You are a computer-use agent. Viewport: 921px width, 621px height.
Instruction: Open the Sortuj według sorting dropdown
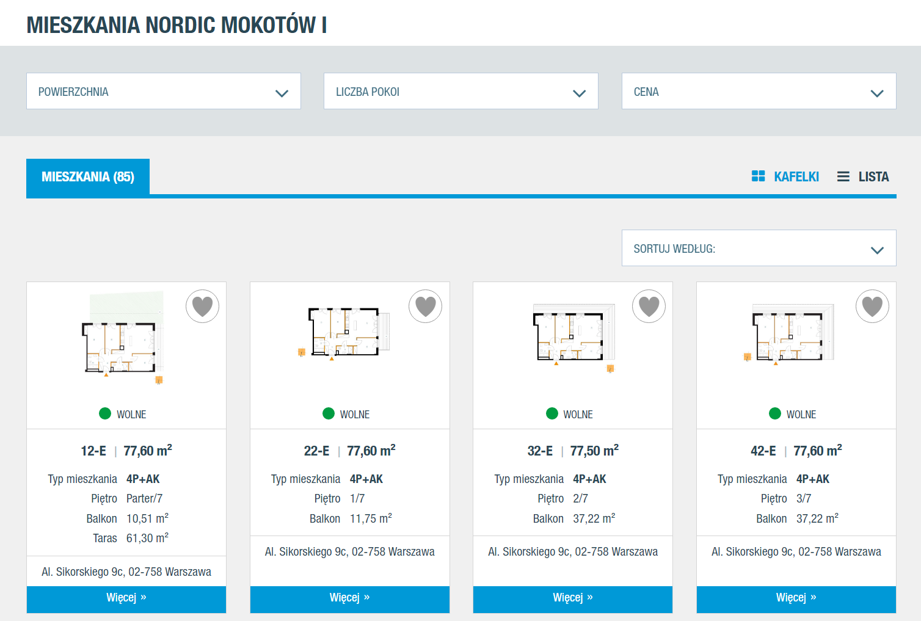759,249
